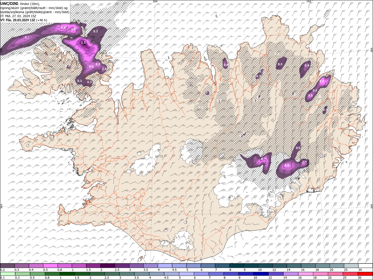Image resolution: width=373 pixels, height=280 pixels.
Task: Click the '2.5' snowfall value on the map
Action: pos(83,43)
